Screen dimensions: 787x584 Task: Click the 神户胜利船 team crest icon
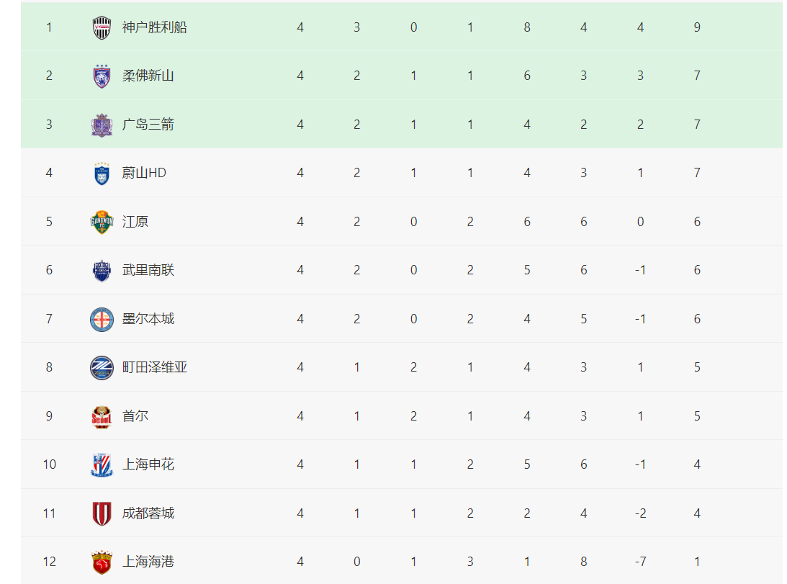(x=102, y=28)
